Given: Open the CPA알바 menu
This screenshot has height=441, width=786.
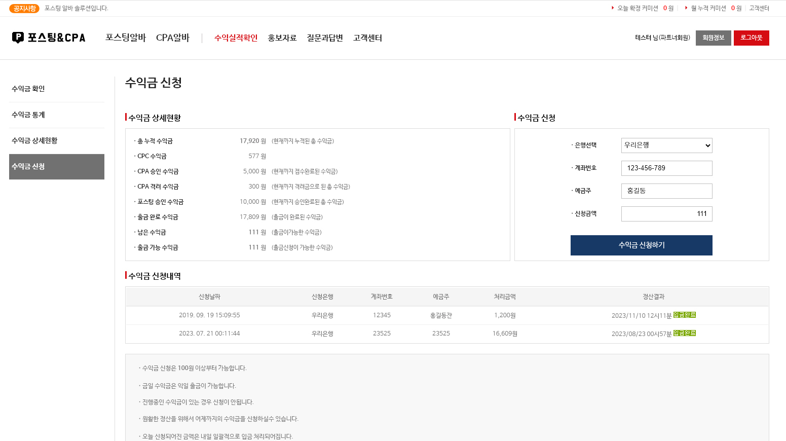Looking at the screenshot, I should point(172,38).
